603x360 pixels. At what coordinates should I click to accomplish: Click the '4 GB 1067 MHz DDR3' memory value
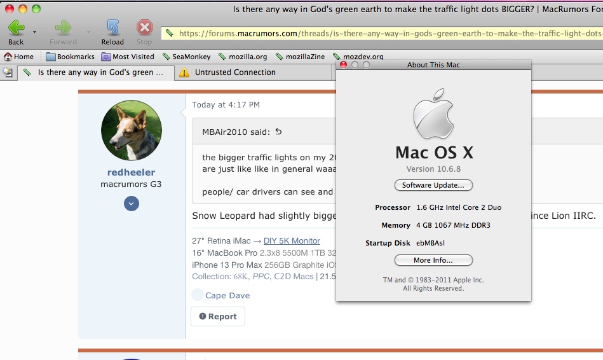coord(454,225)
